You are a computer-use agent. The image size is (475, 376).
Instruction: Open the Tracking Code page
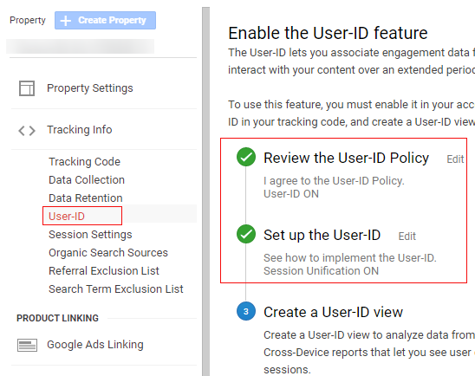pos(85,162)
